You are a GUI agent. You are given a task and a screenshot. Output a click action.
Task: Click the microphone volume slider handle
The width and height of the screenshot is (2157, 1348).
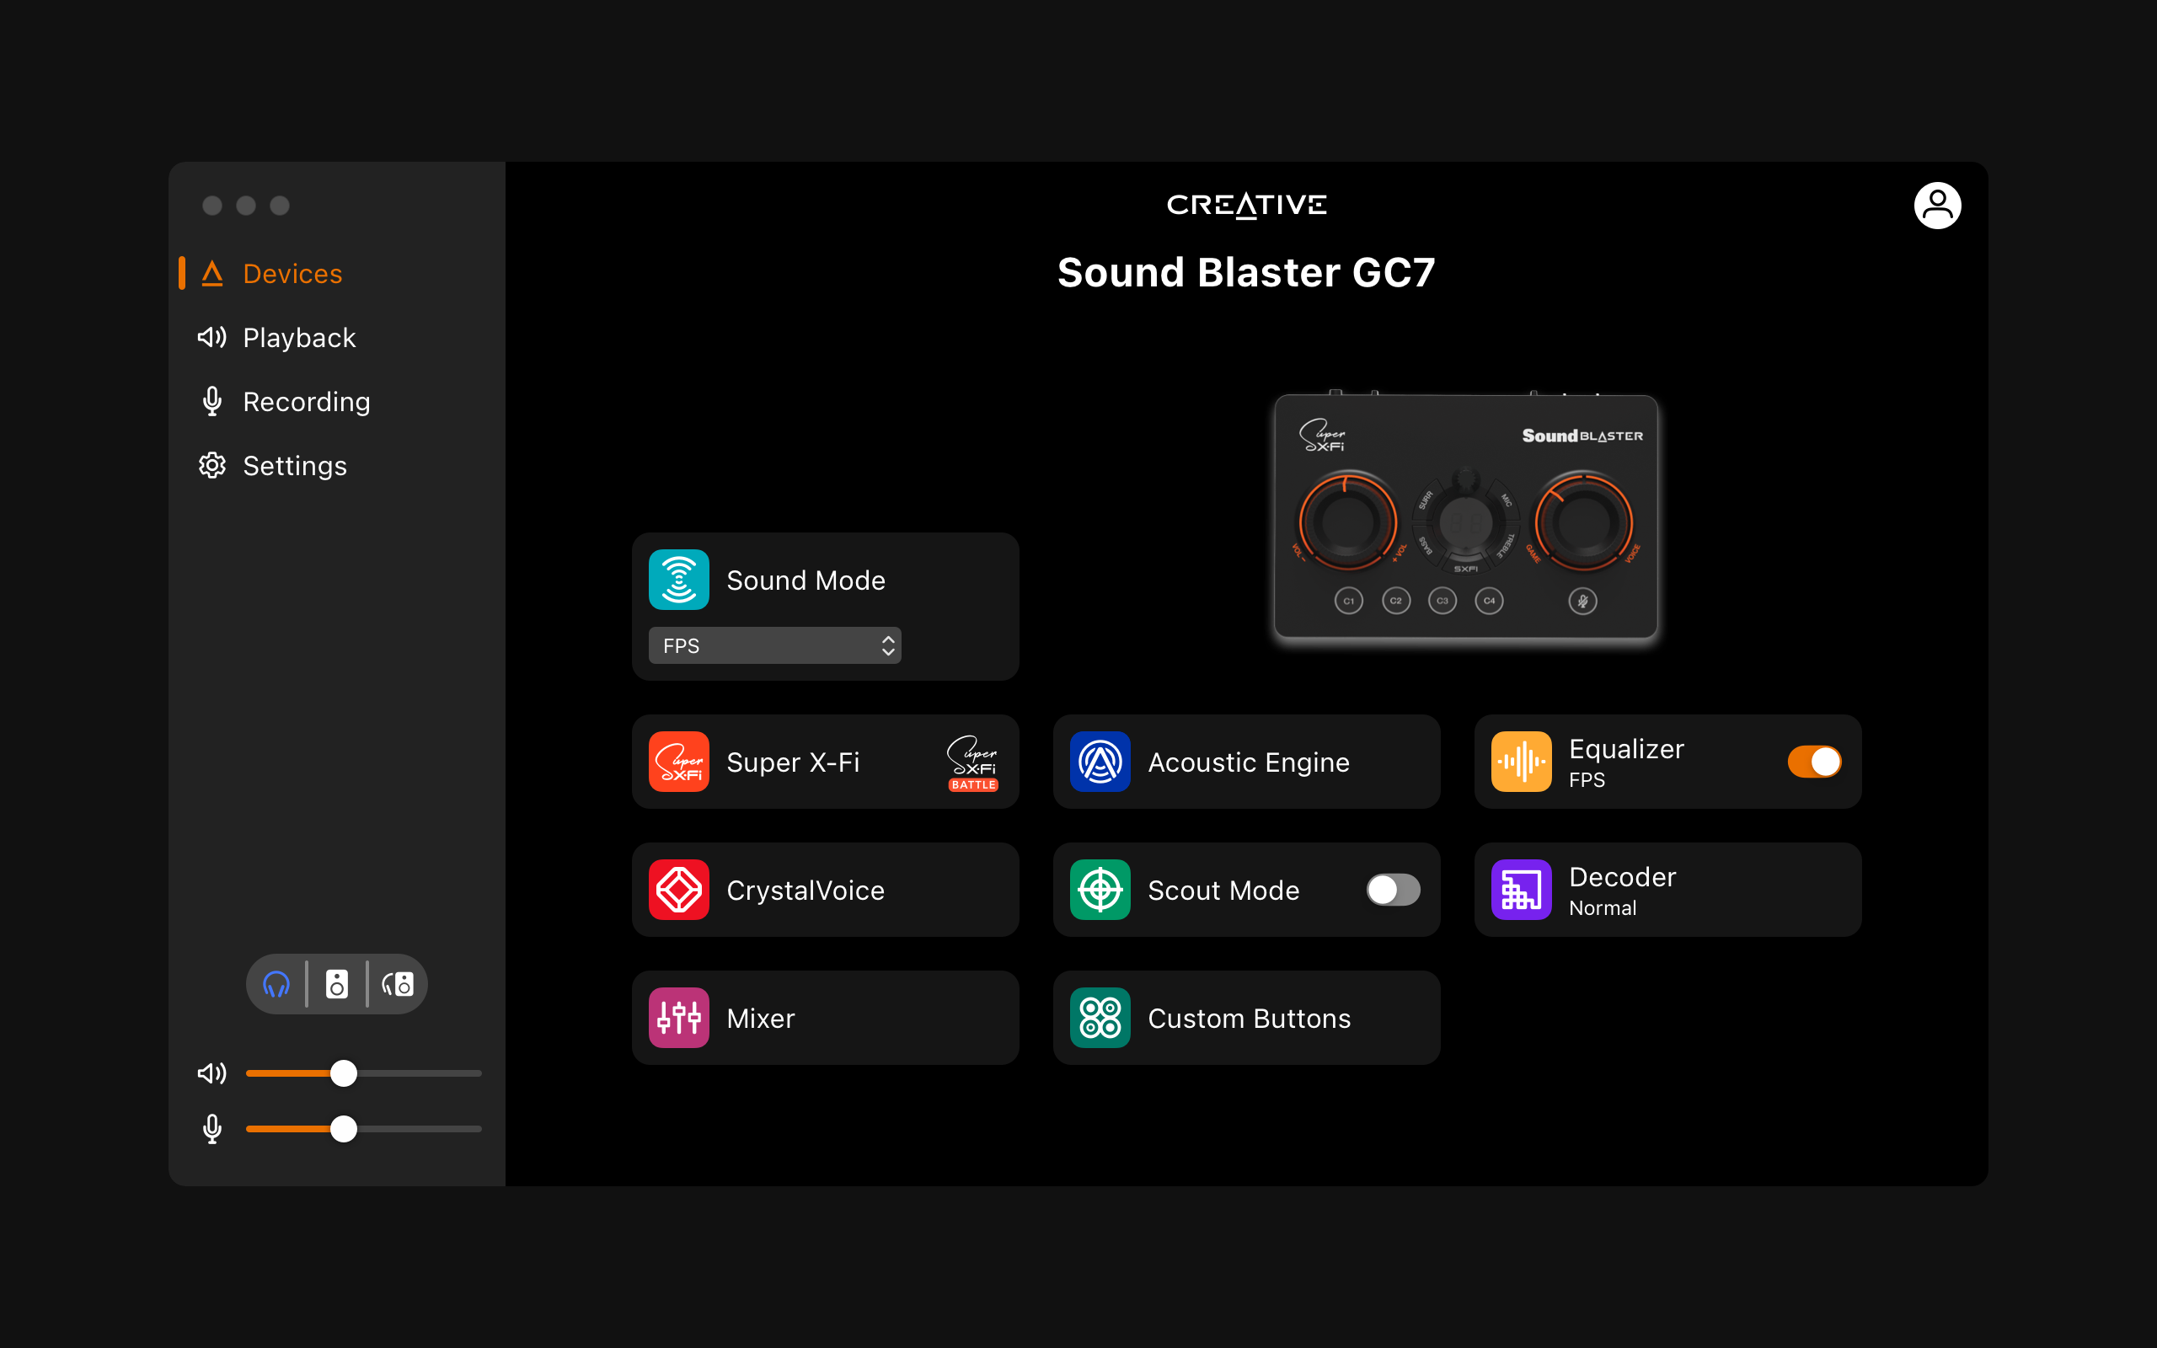point(343,1129)
